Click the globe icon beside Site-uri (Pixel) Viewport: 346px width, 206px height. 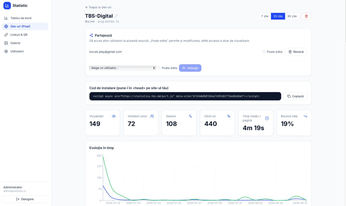pyautogui.click(x=6, y=27)
